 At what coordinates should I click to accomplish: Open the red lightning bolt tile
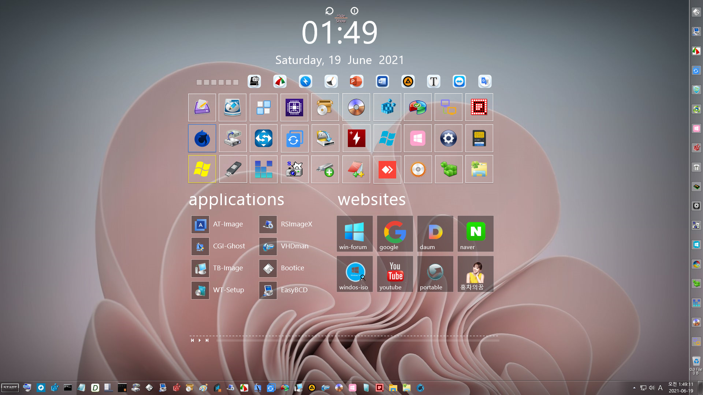pos(356,138)
